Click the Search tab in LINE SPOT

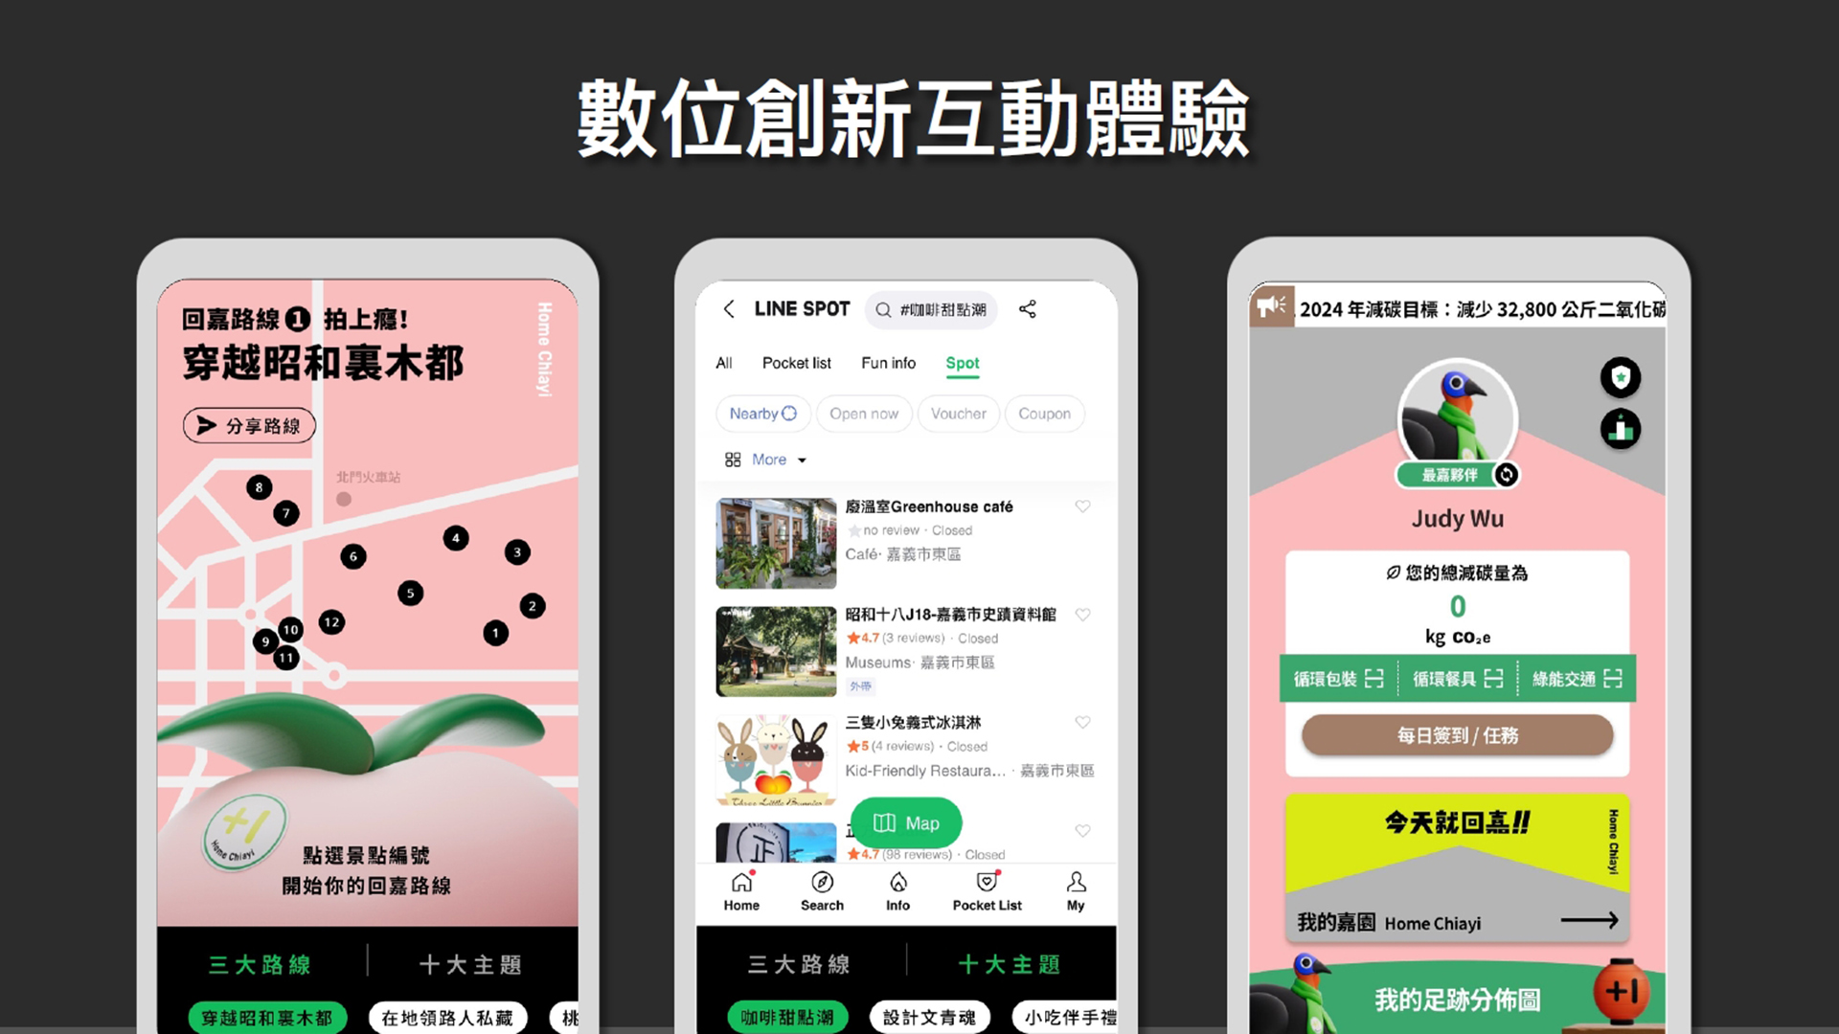tap(821, 891)
